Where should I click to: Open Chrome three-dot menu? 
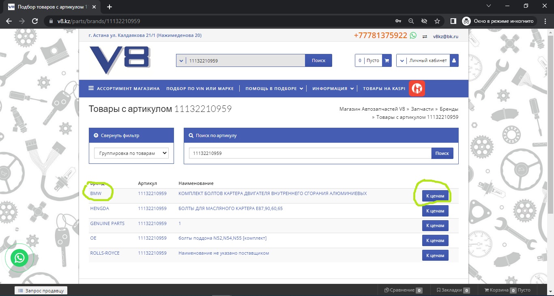click(545, 21)
